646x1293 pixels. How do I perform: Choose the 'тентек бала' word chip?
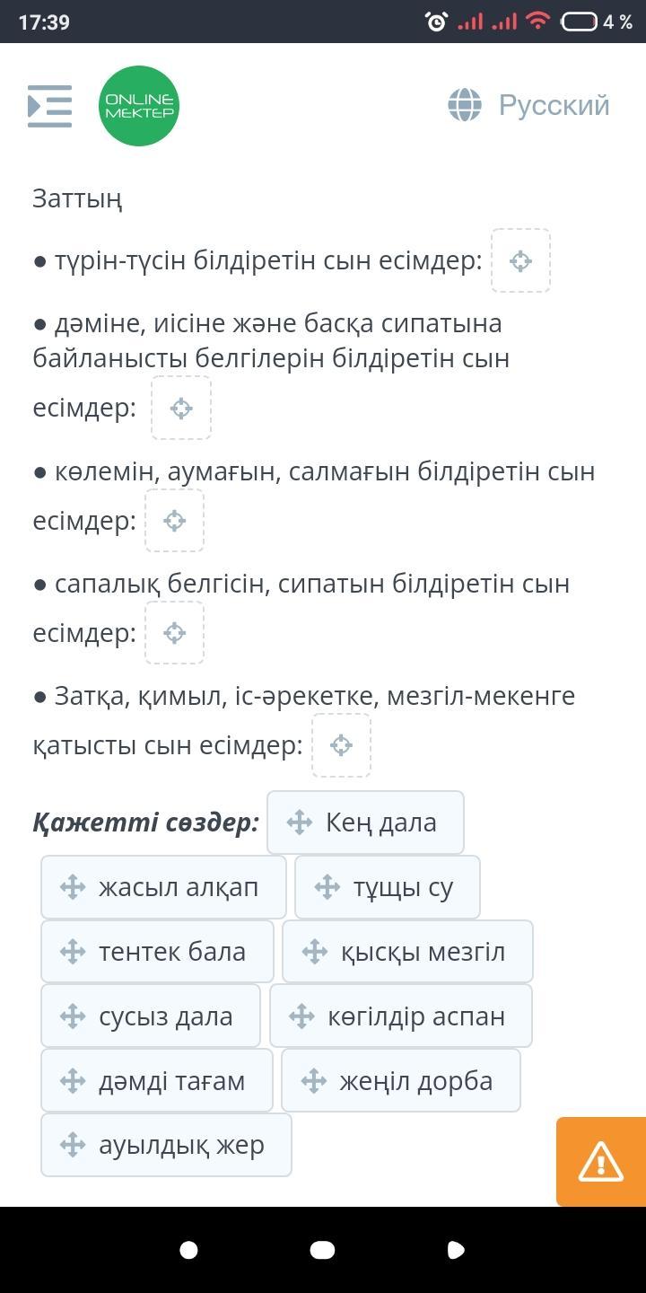[x=157, y=951]
